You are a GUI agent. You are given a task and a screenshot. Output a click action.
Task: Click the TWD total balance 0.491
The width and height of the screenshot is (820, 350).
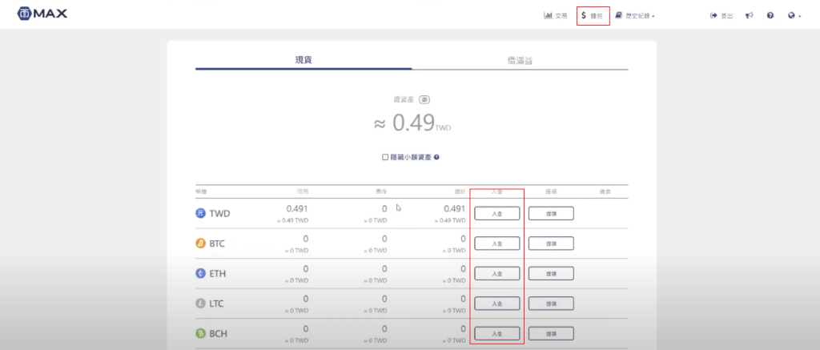(x=454, y=209)
